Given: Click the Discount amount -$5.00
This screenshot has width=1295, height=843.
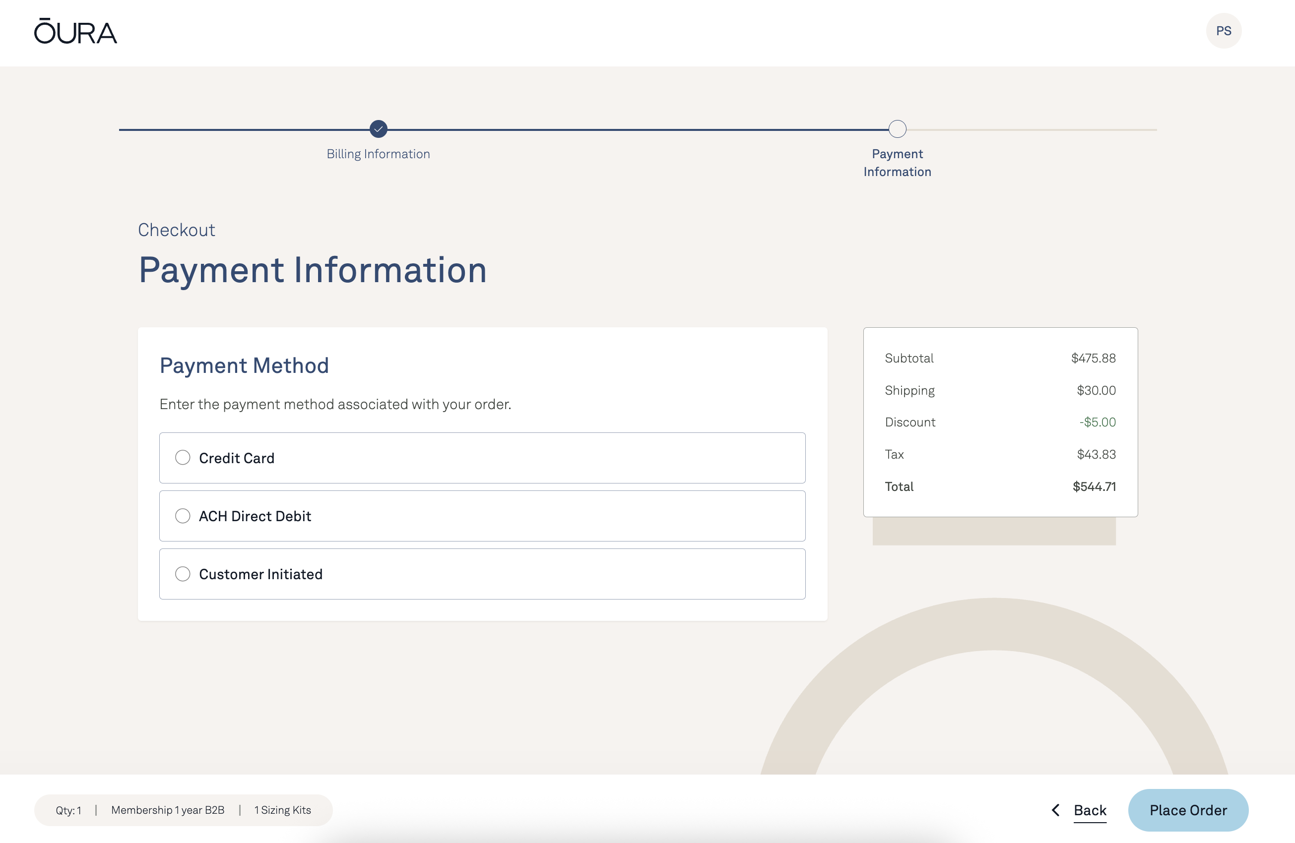Looking at the screenshot, I should coord(1097,422).
